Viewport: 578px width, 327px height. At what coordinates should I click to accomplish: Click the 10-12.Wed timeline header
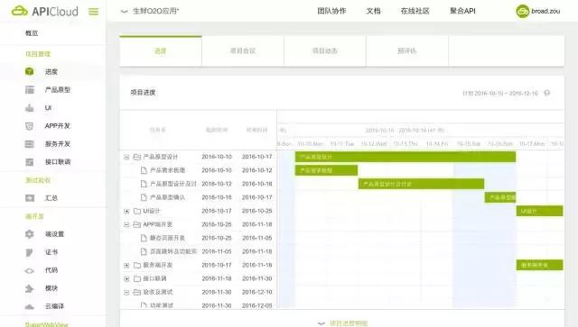tap(374, 144)
